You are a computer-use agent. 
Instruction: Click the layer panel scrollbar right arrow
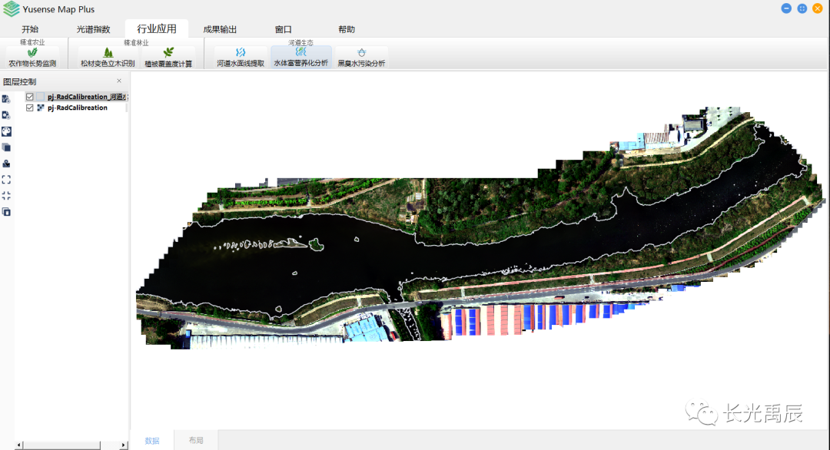pyautogui.click(x=124, y=445)
